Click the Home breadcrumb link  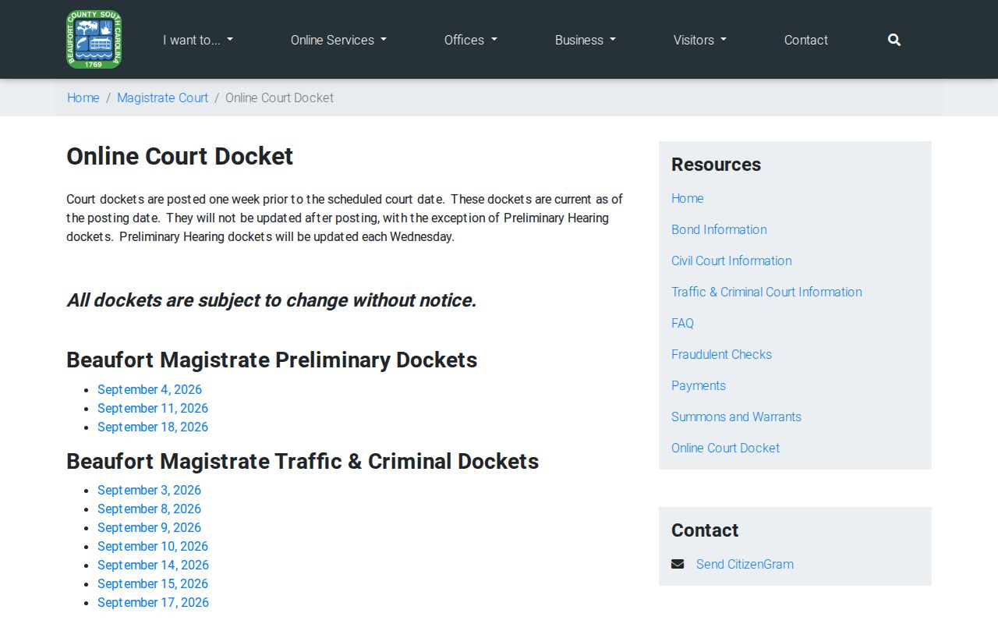pos(83,97)
